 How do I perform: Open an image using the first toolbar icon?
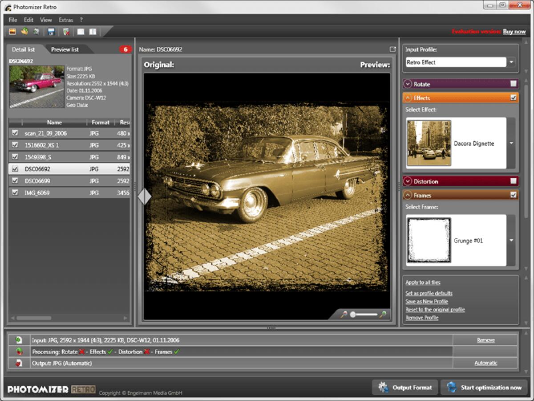click(x=12, y=32)
